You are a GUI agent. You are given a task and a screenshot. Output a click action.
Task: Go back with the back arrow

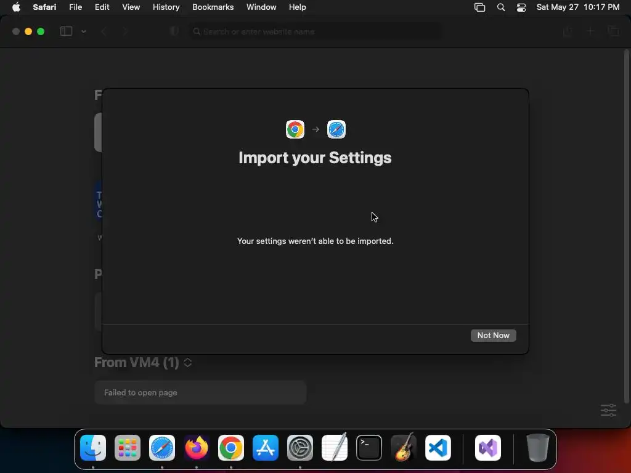[104, 31]
